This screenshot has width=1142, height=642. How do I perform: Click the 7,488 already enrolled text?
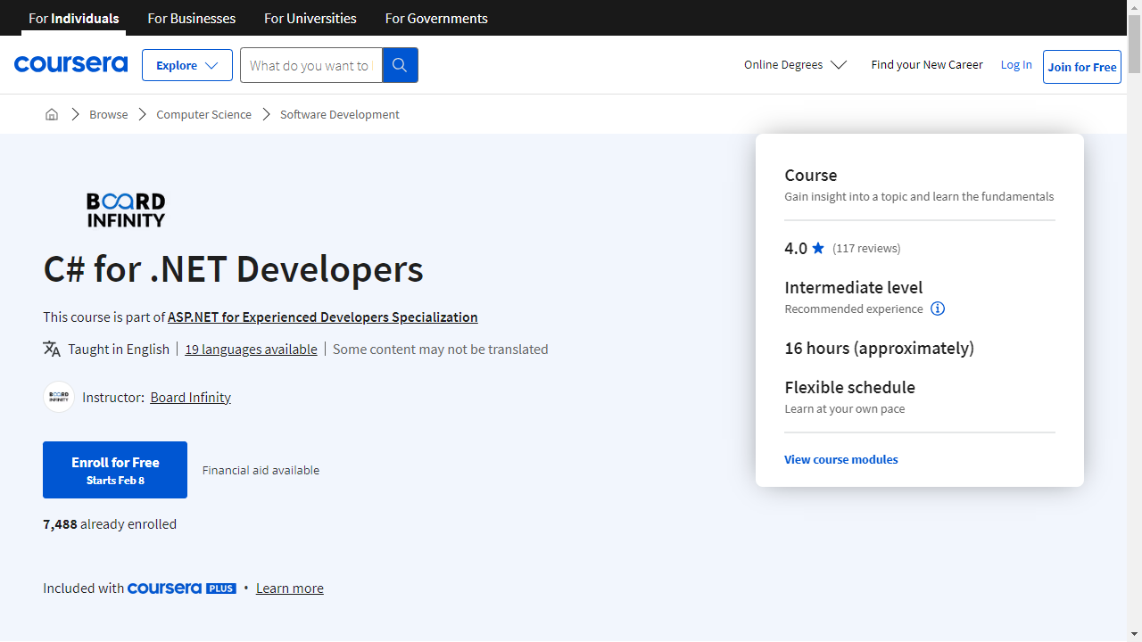pos(110,523)
